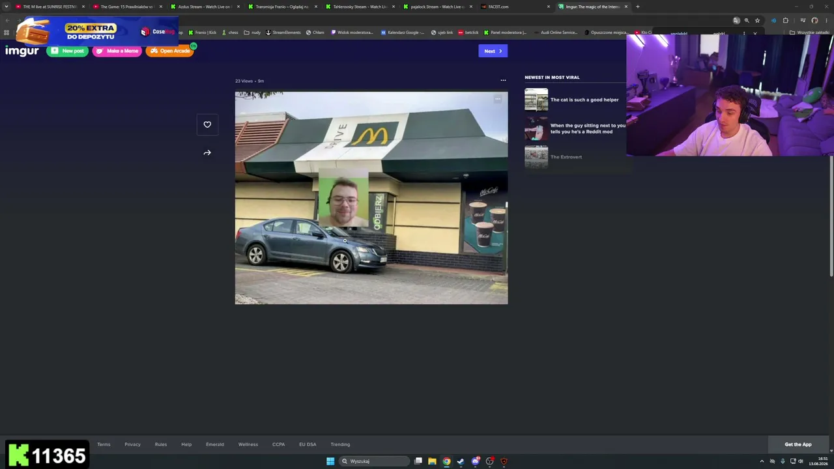Open the CCPA footer link
This screenshot has width=834, height=469.
tap(278, 444)
